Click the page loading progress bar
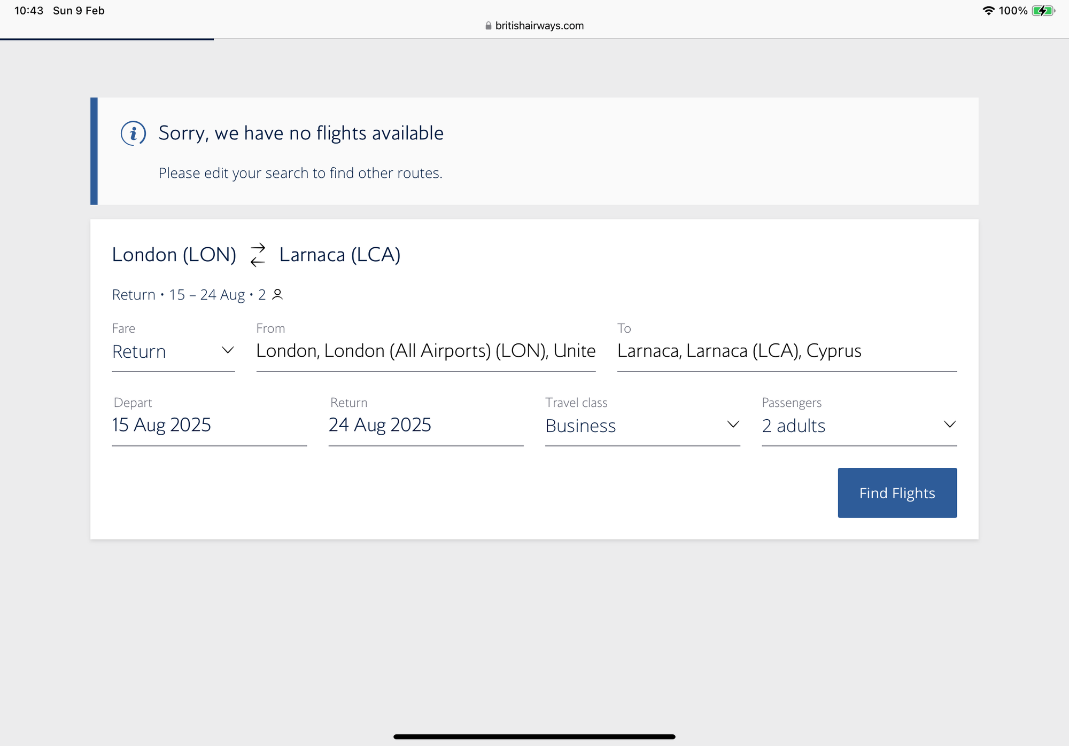 coord(107,39)
